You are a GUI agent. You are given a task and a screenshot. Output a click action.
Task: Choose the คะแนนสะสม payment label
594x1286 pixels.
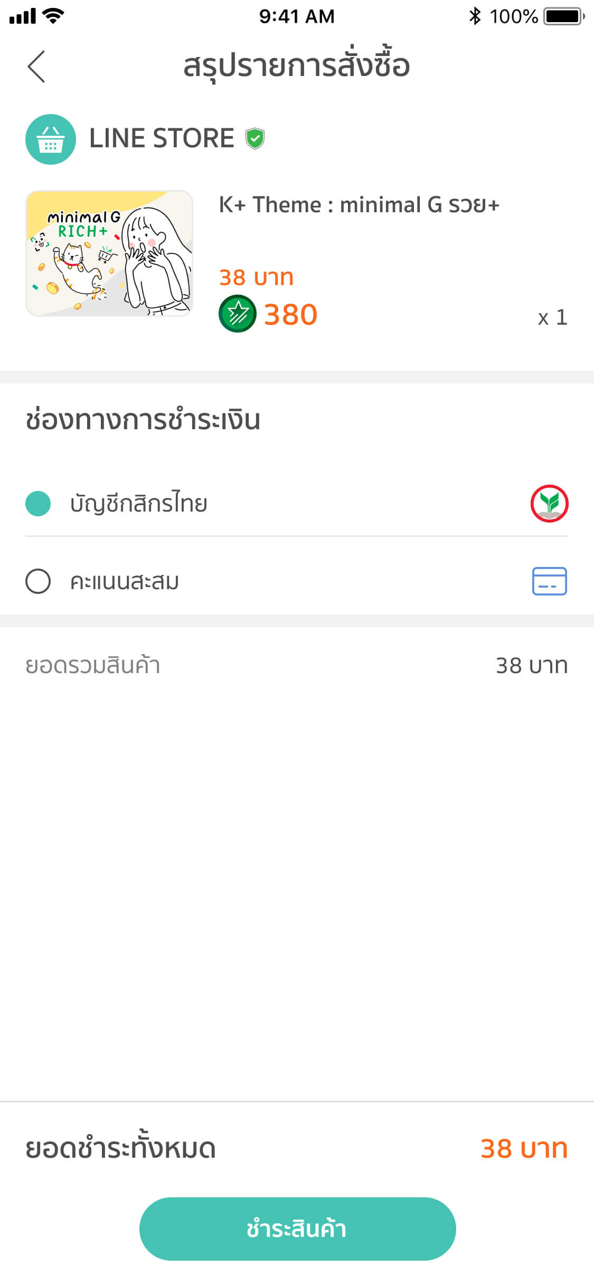[x=125, y=582]
